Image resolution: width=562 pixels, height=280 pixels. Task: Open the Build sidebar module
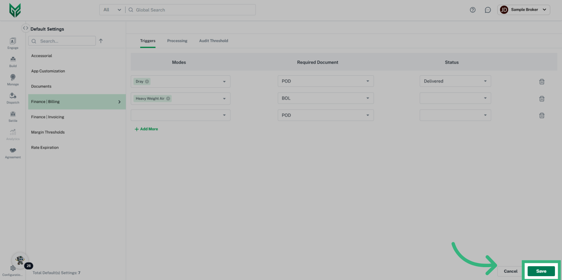13,61
